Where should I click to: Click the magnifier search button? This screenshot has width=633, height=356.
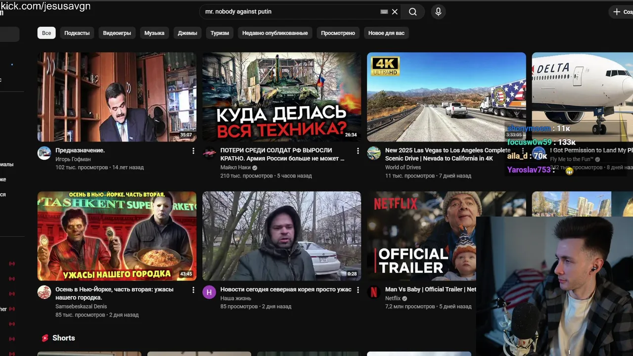[413, 12]
